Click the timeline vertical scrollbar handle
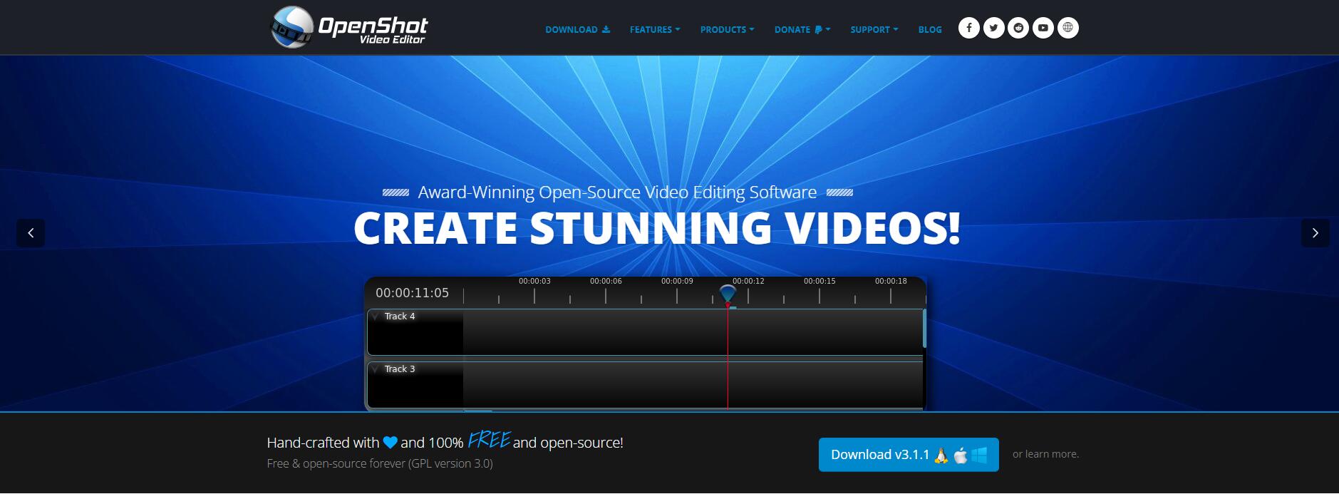Screen dimensions: 1339x494 tap(924, 329)
